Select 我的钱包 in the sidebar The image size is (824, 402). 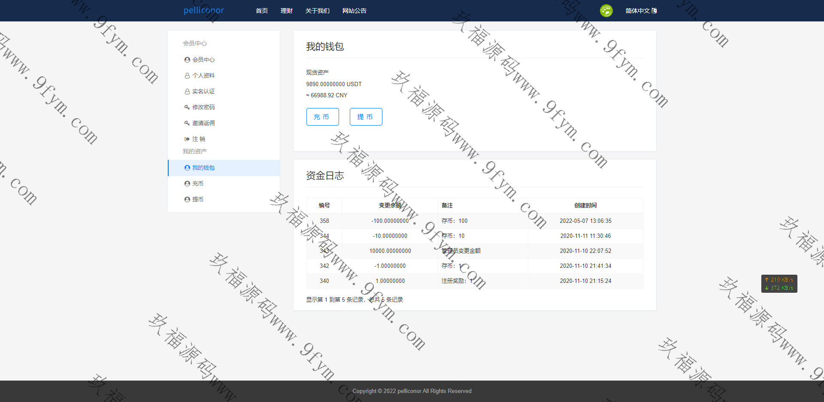(x=203, y=168)
